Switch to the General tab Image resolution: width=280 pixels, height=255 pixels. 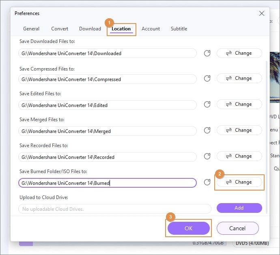coord(31,29)
